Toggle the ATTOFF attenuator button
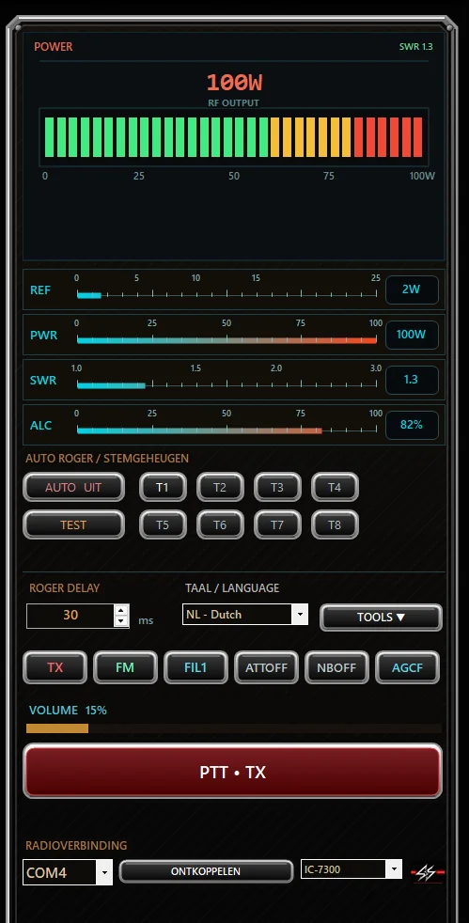 click(x=267, y=667)
